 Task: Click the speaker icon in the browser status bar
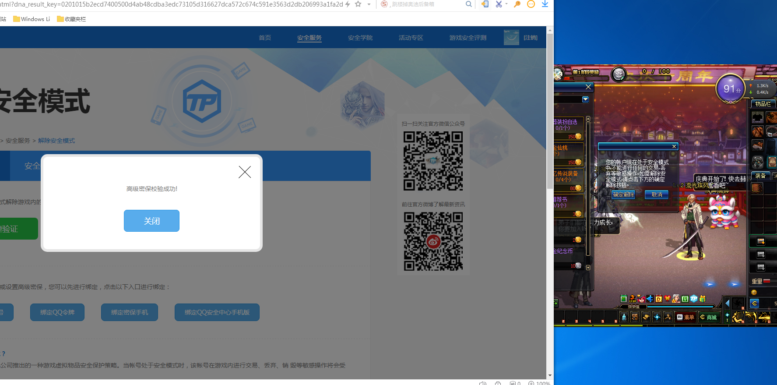482,383
